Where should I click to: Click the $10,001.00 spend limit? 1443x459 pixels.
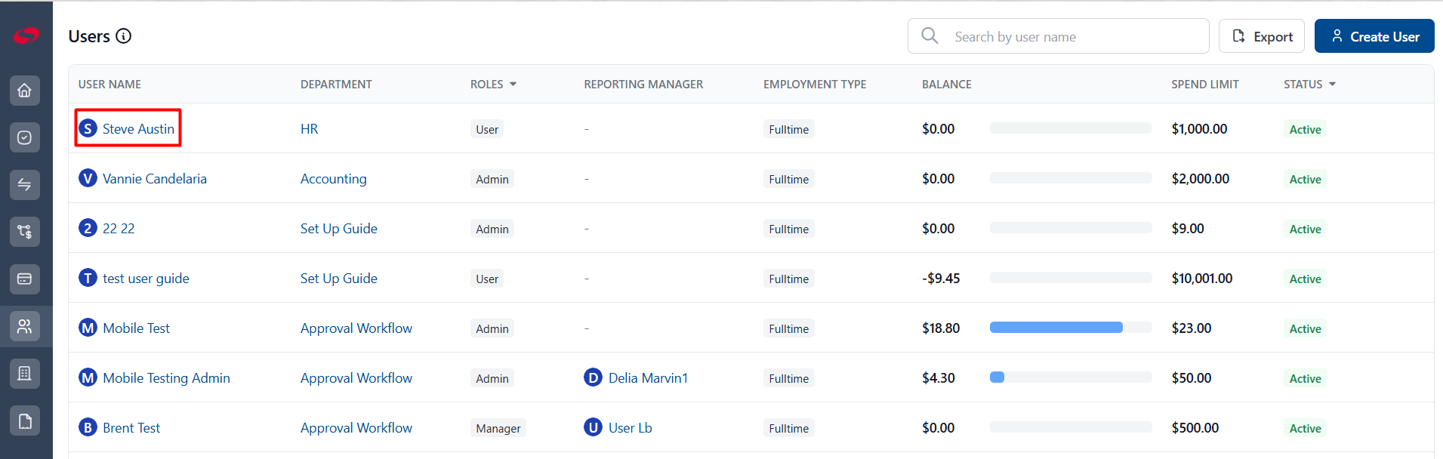pyautogui.click(x=1202, y=279)
